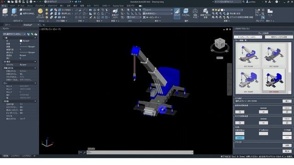Undo the last action in the quick access toolbar
The height and width of the screenshot is (165, 294).
35,2
